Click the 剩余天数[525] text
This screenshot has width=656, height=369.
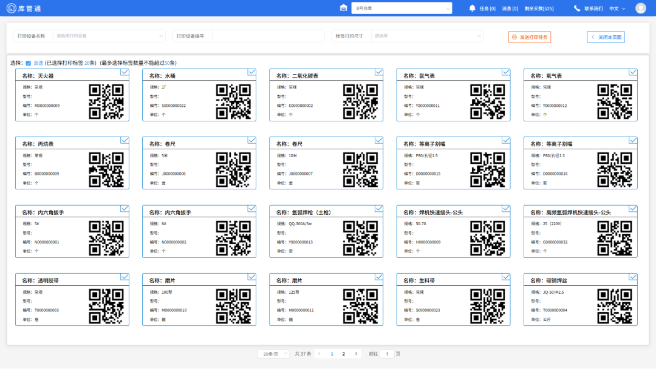pyautogui.click(x=539, y=8)
